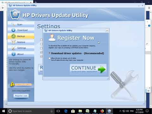Viewport: 152px width, 114px height.
Task: Open the notification center icon
Action: [147, 111]
